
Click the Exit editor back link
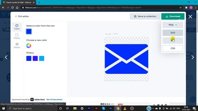pyautogui.click(x=22, y=16)
